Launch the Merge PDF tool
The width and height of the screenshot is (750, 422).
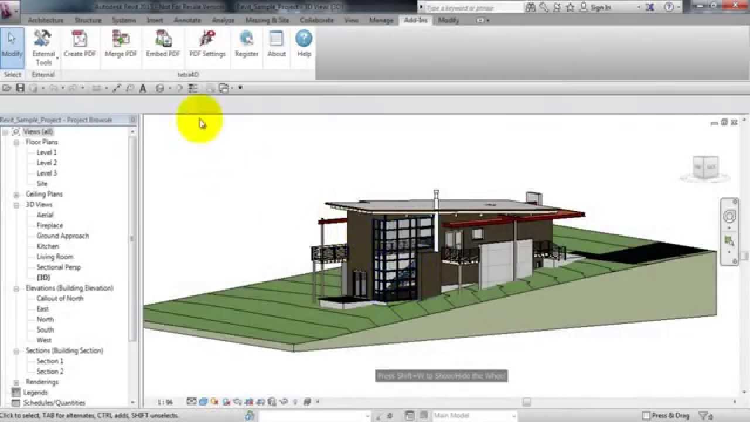(121, 45)
